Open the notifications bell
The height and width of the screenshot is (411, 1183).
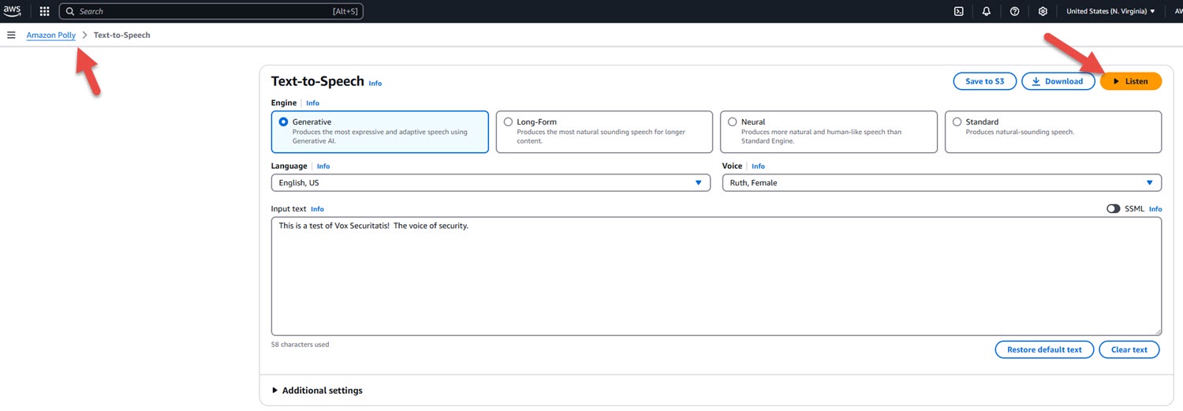987,11
